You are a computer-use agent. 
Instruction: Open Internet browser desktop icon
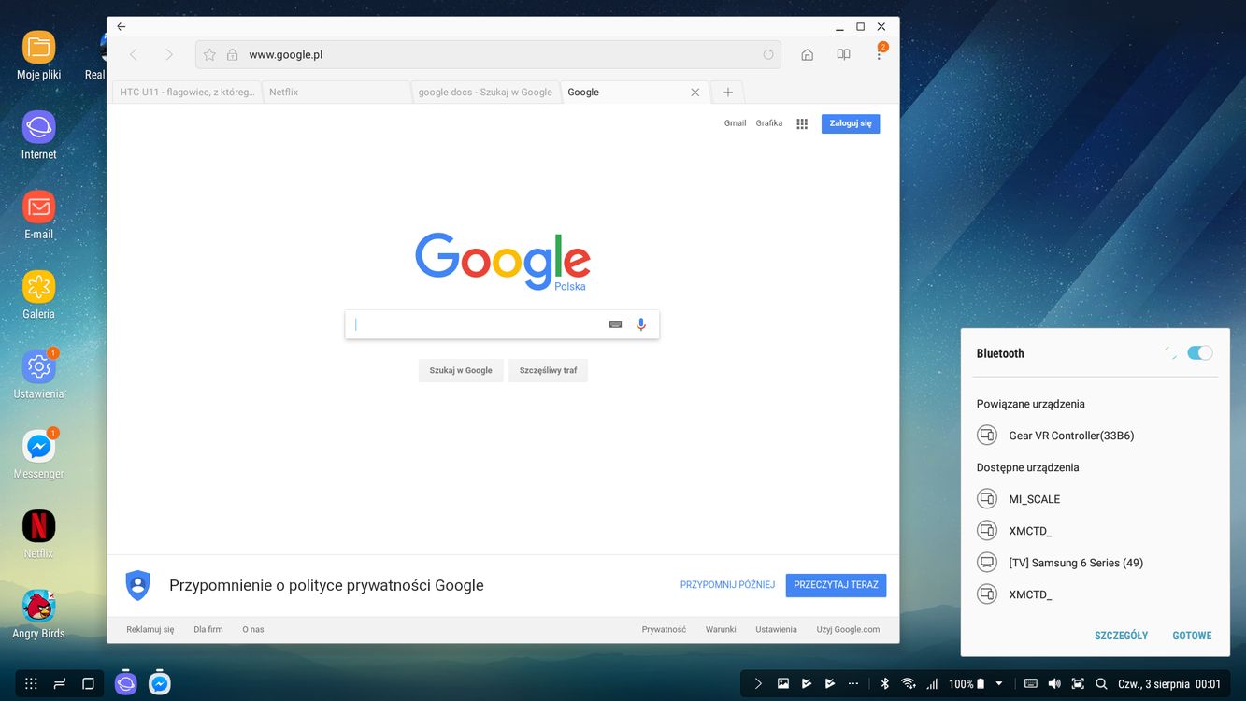tap(38, 127)
